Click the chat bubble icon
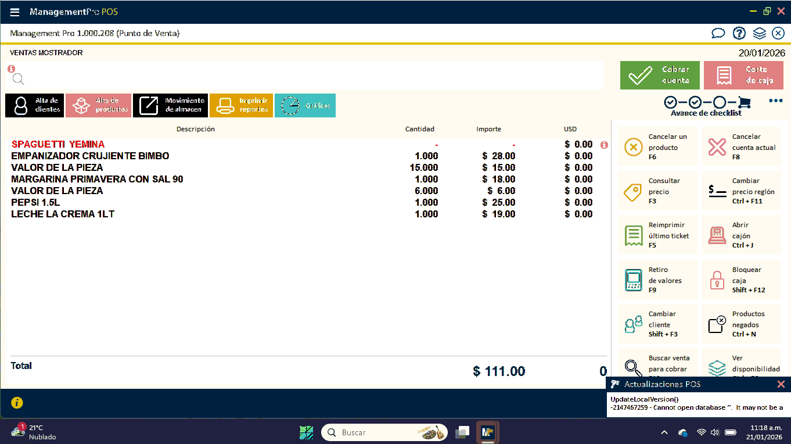791x444 pixels. (718, 33)
